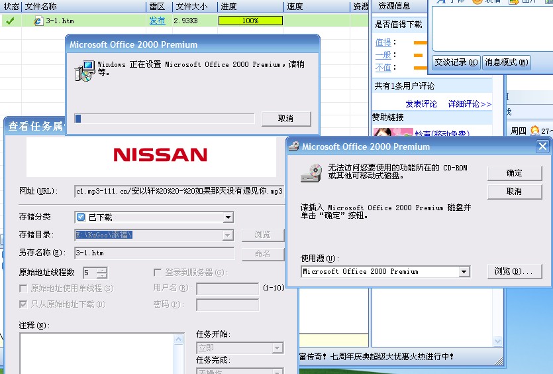The image size is (553, 374).
Task: Open the 发布 link for 3-1.htm
Action: click(x=158, y=21)
